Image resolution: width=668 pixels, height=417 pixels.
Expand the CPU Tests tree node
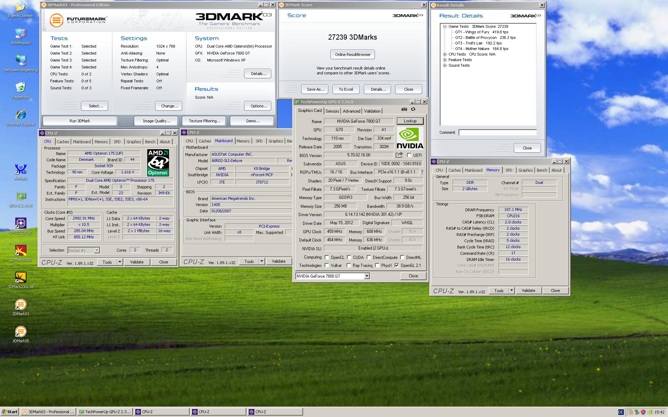point(445,54)
